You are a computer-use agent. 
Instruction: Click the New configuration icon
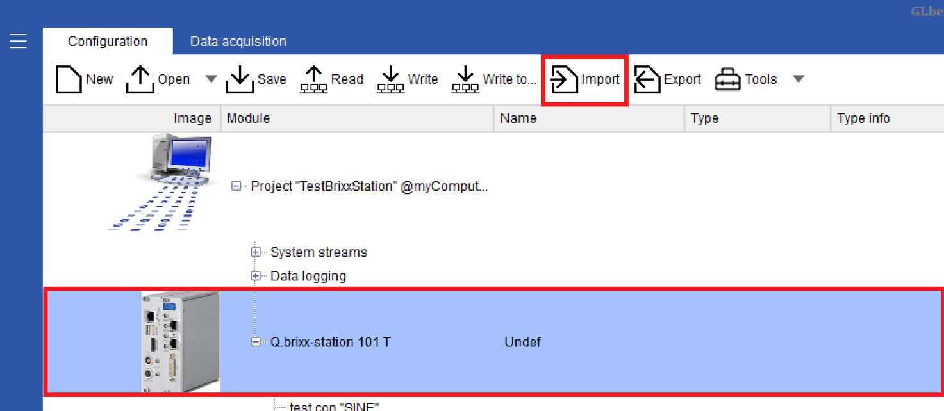[69, 78]
